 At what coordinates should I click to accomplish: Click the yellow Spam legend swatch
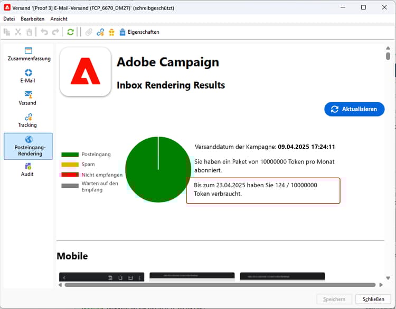[70, 165]
